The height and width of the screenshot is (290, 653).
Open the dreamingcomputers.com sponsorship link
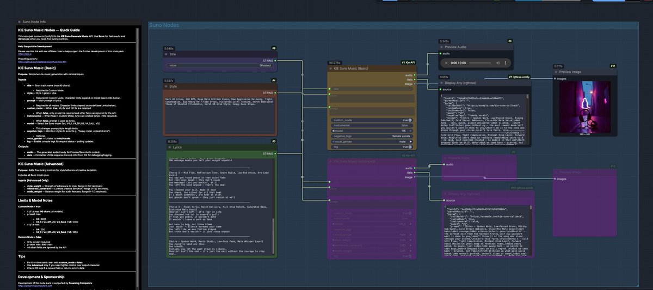[x=36, y=286]
